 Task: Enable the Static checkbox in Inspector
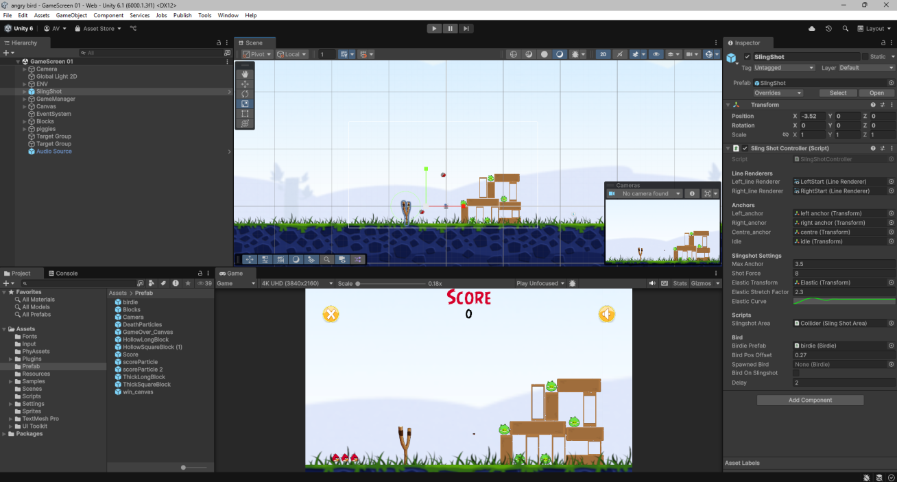(x=865, y=57)
